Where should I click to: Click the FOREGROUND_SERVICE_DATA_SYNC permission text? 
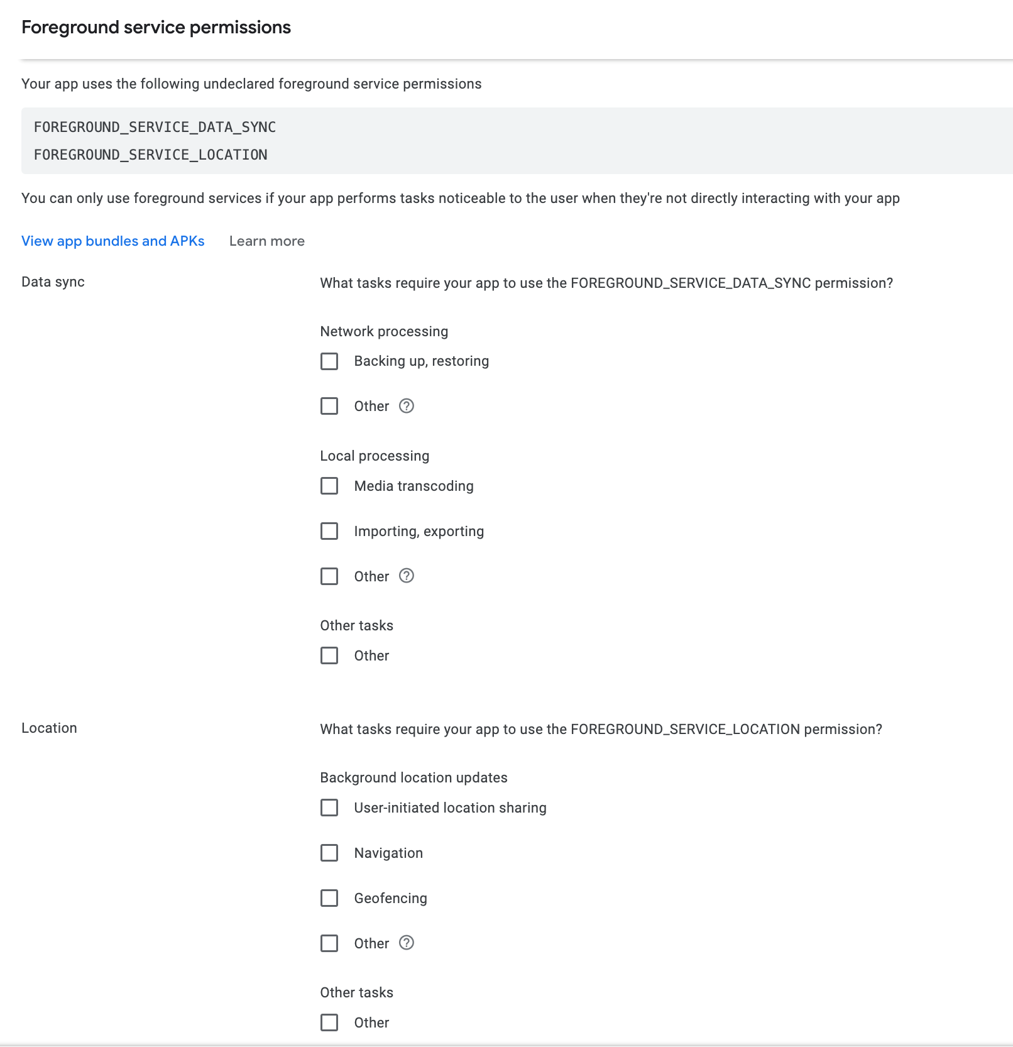(155, 127)
